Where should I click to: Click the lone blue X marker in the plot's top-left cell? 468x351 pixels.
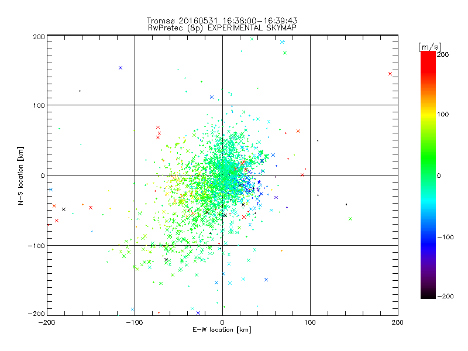point(121,68)
